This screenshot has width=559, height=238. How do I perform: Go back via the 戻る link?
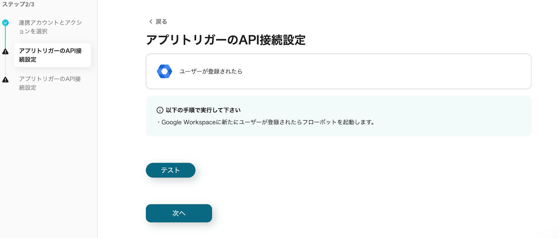coord(161,22)
